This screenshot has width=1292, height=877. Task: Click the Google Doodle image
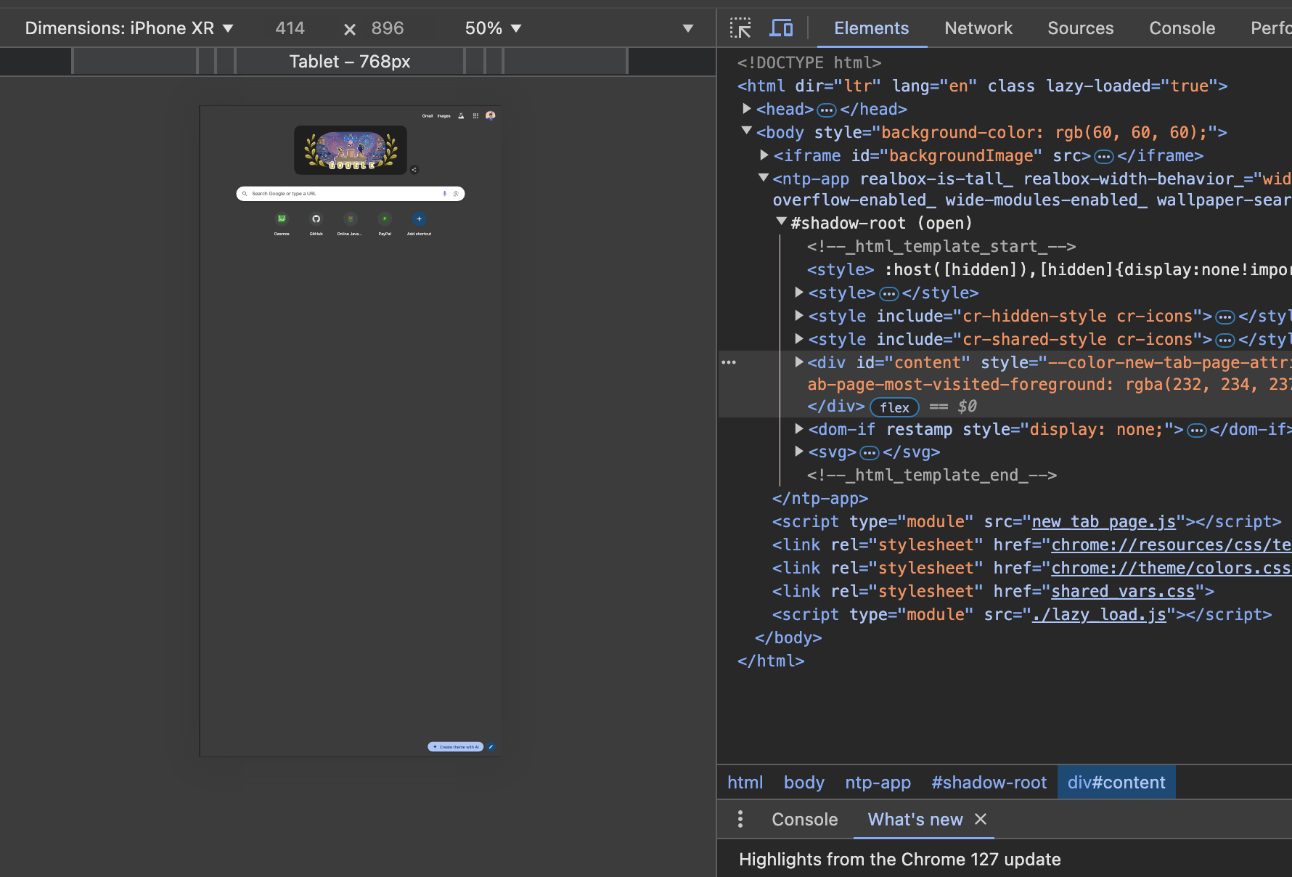point(351,150)
